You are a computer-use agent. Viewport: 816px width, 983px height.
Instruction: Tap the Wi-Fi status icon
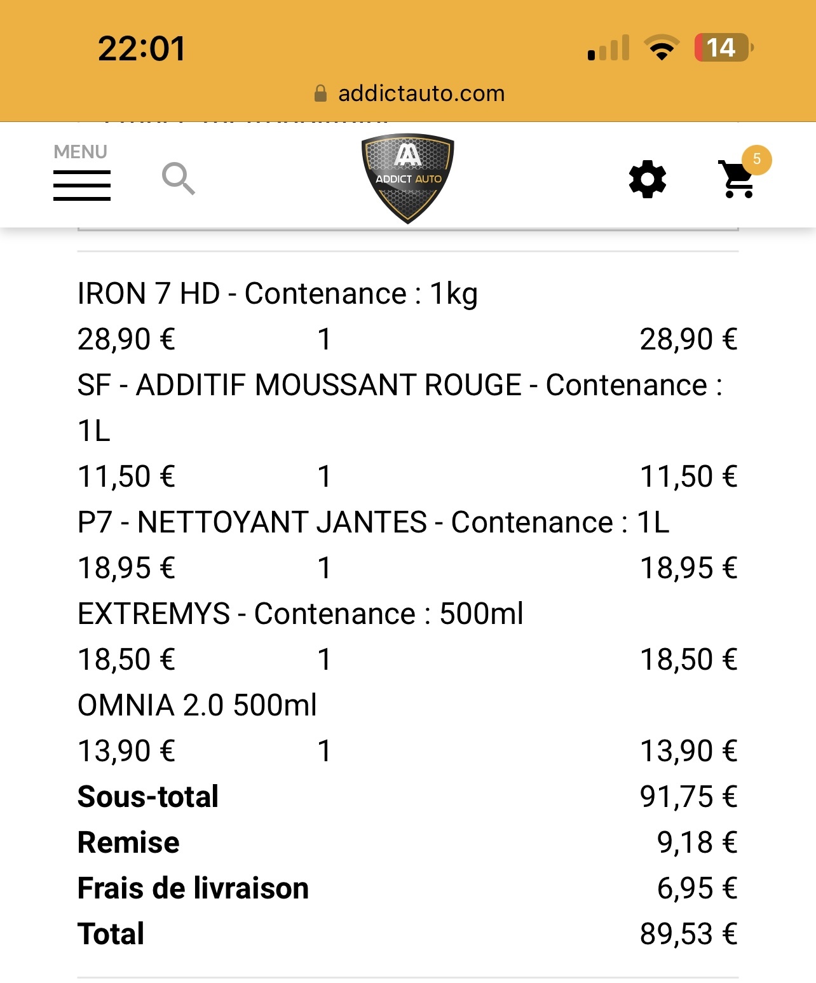coord(662,48)
